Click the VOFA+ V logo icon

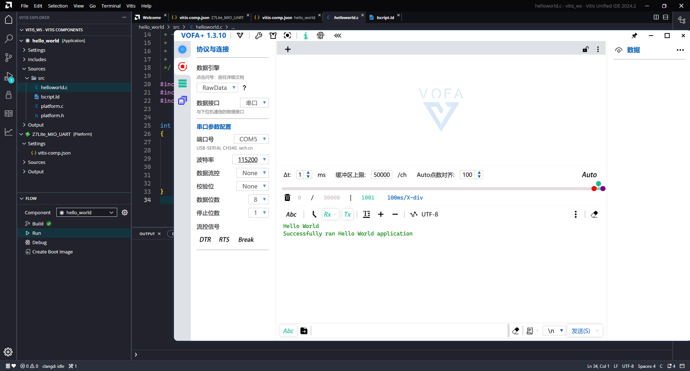tap(240, 35)
